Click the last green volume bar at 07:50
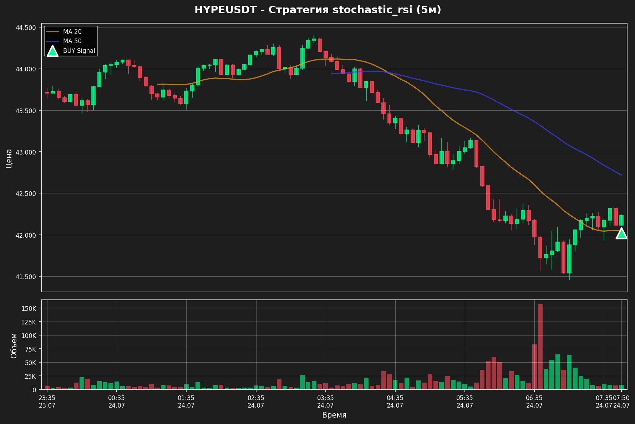 click(621, 387)
